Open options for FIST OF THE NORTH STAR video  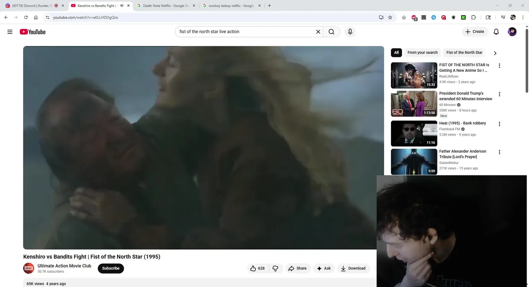pyautogui.click(x=499, y=66)
